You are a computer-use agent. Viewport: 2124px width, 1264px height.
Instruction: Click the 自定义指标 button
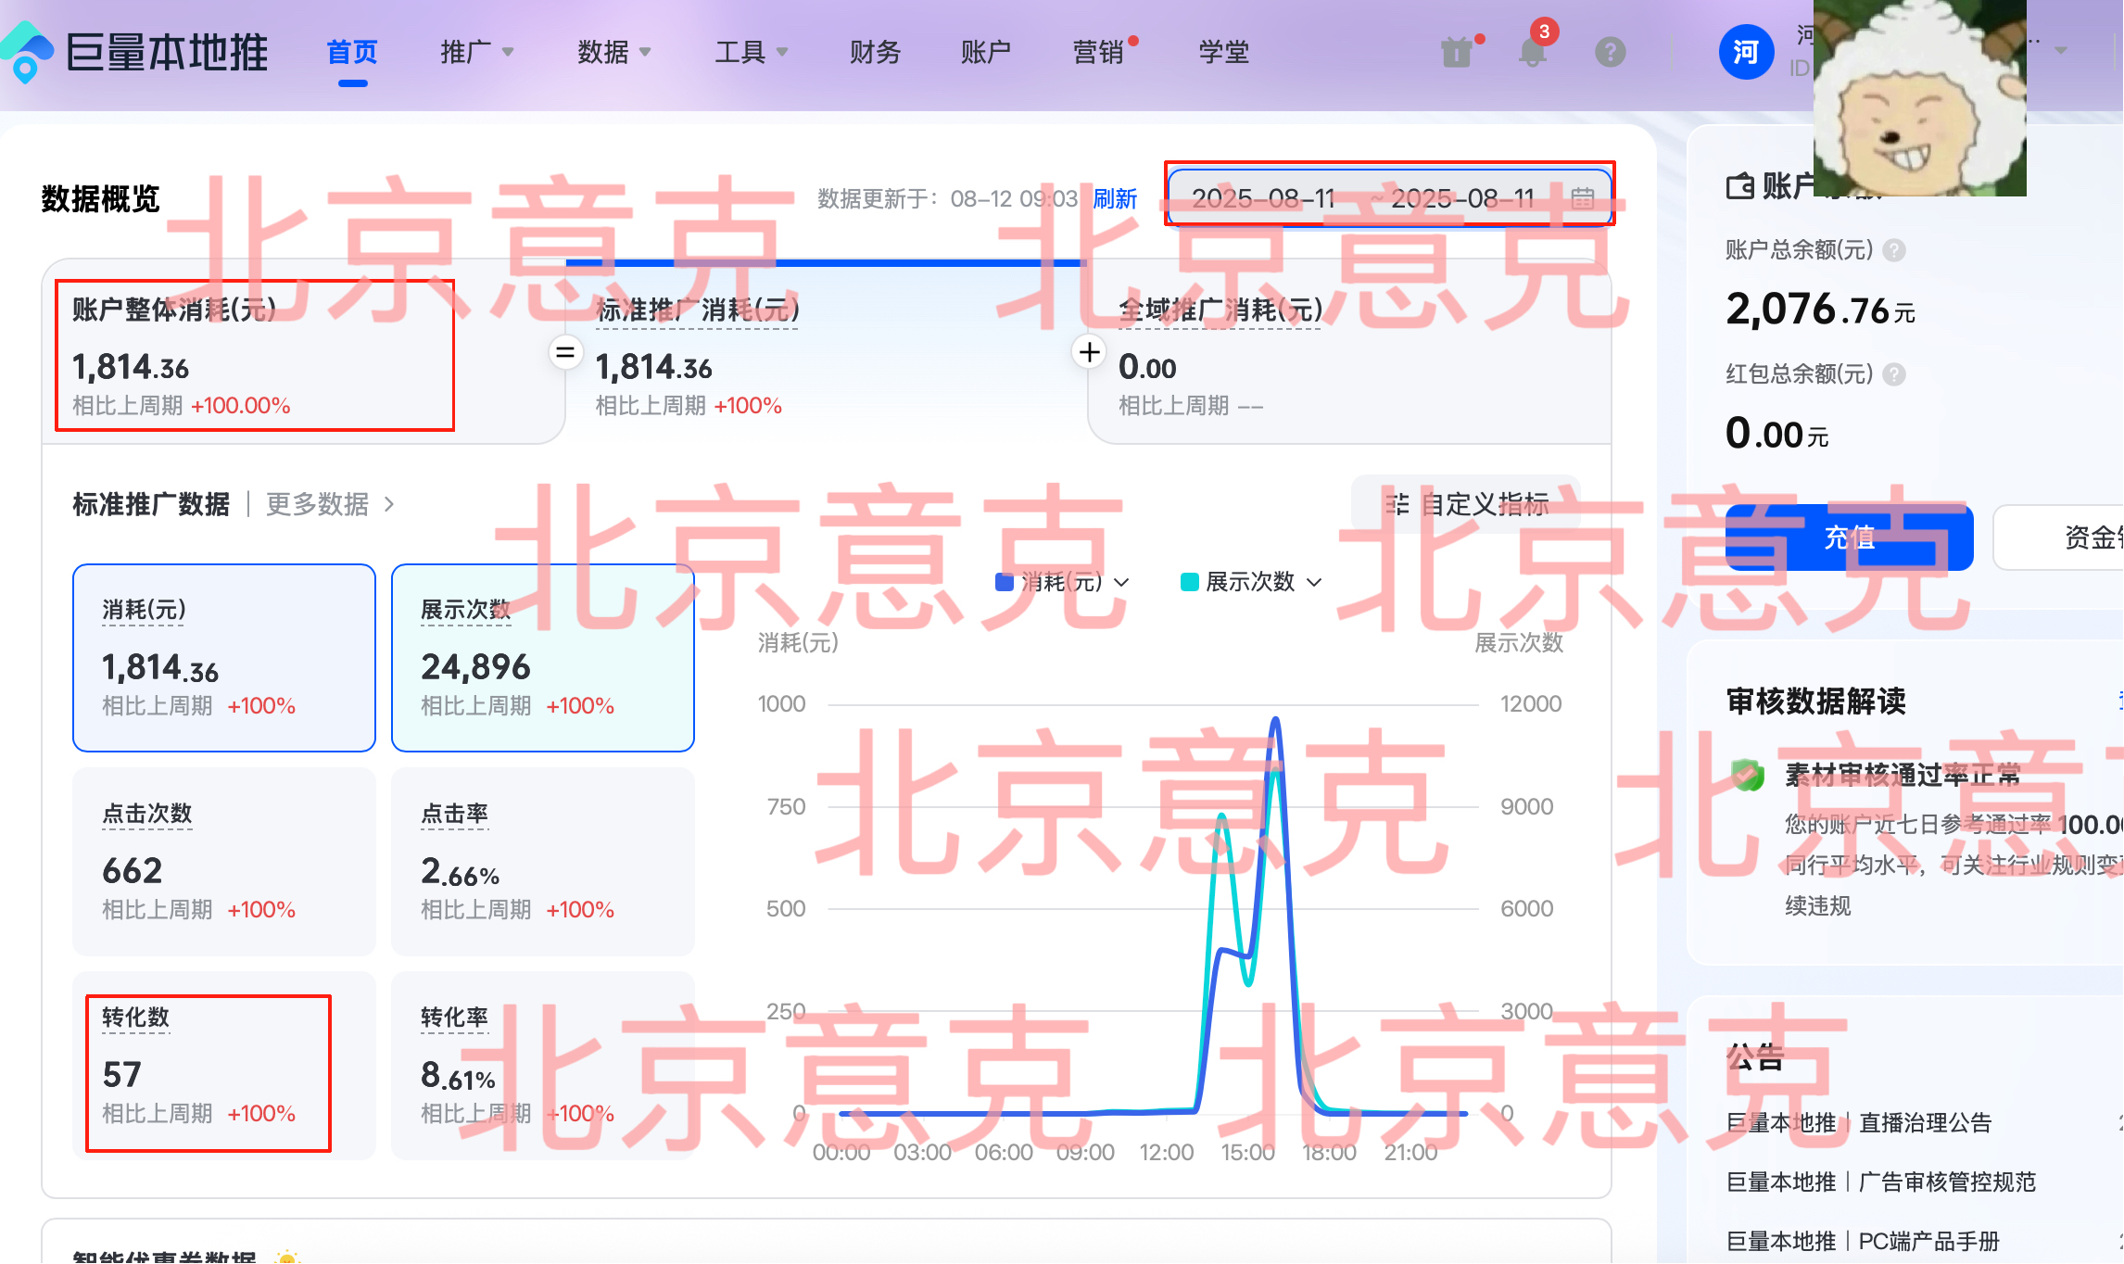1467,504
